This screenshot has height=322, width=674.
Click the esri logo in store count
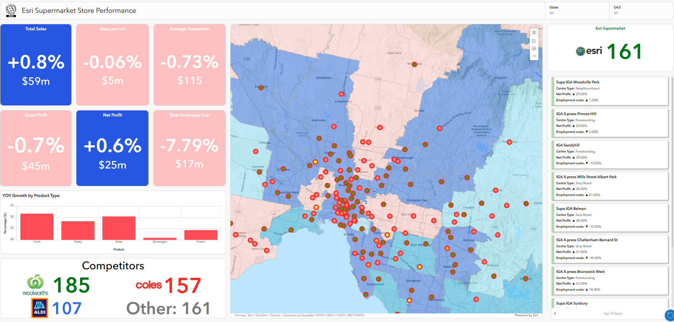click(x=589, y=51)
